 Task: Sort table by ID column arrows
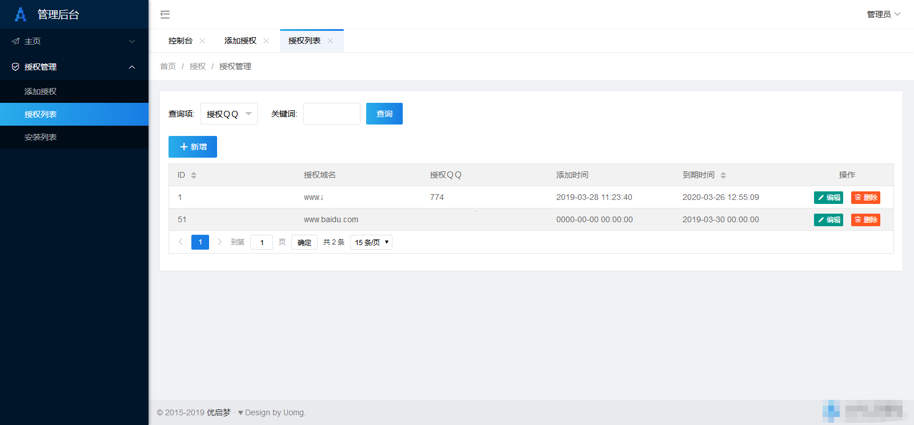point(194,175)
